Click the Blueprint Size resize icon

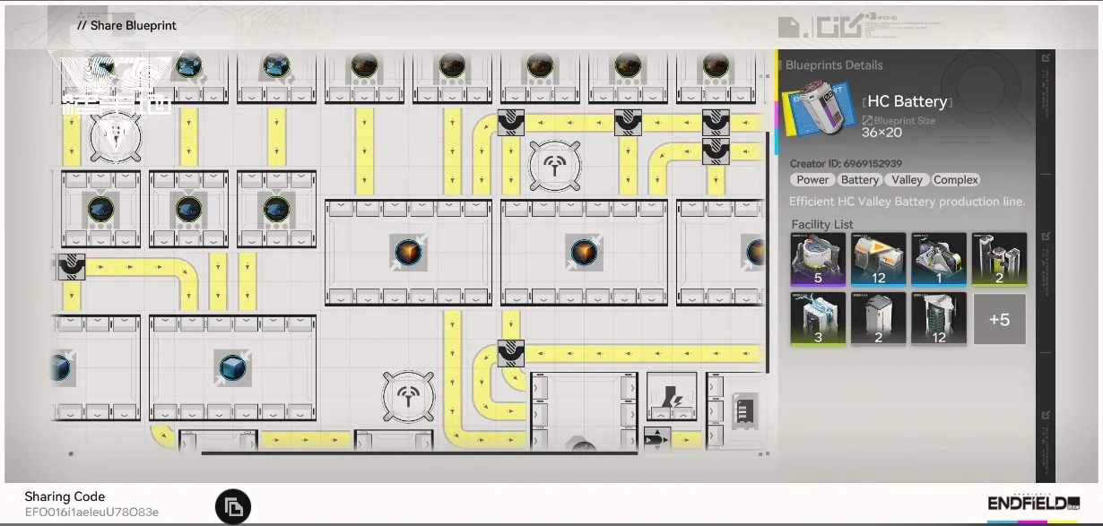(867, 120)
